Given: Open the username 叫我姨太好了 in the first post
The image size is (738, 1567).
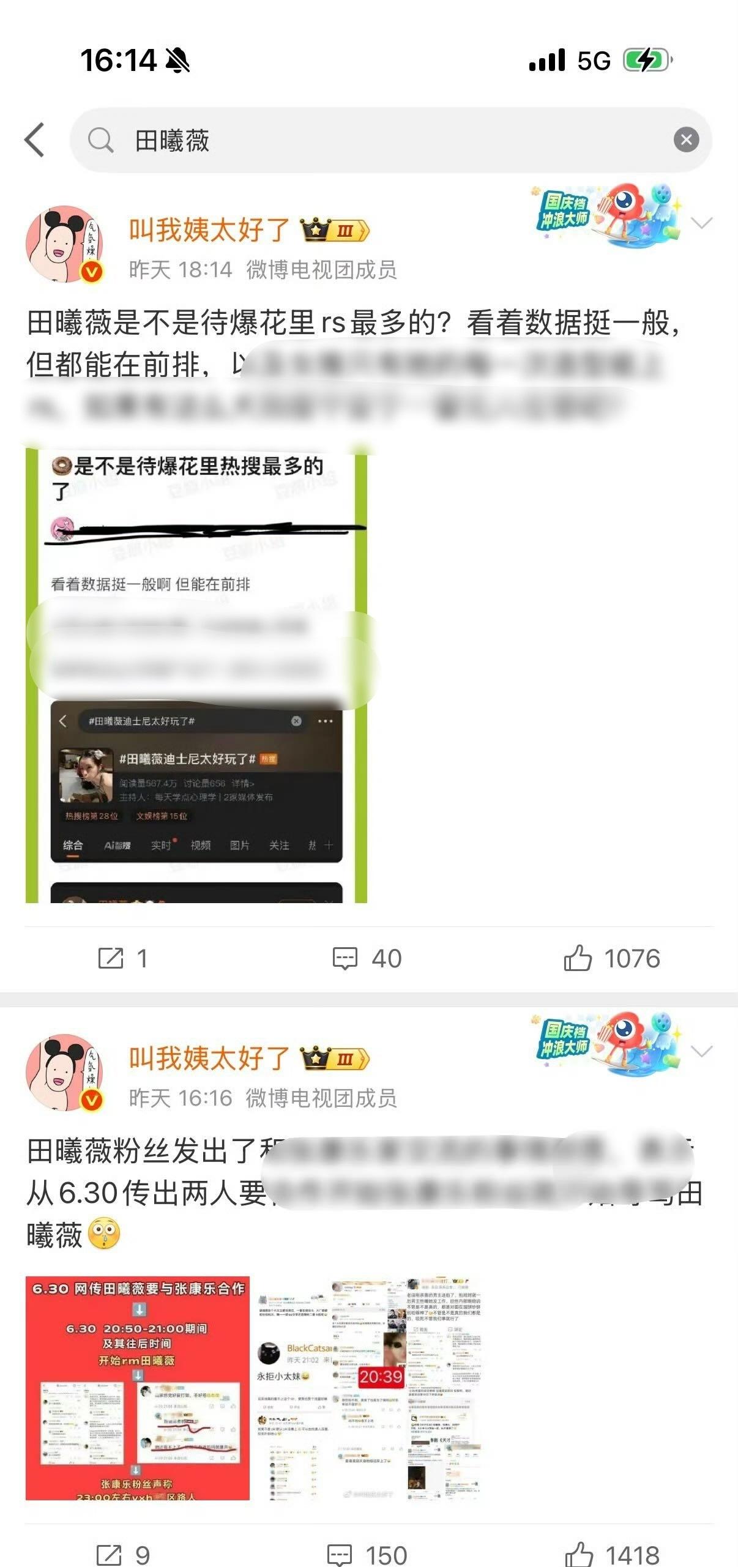Looking at the screenshot, I should tap(209, 229).
